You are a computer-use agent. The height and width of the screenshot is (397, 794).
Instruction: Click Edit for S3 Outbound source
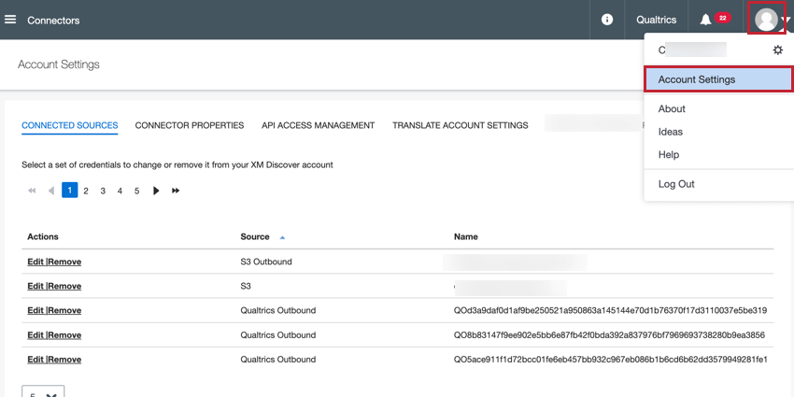click(35, 262)
